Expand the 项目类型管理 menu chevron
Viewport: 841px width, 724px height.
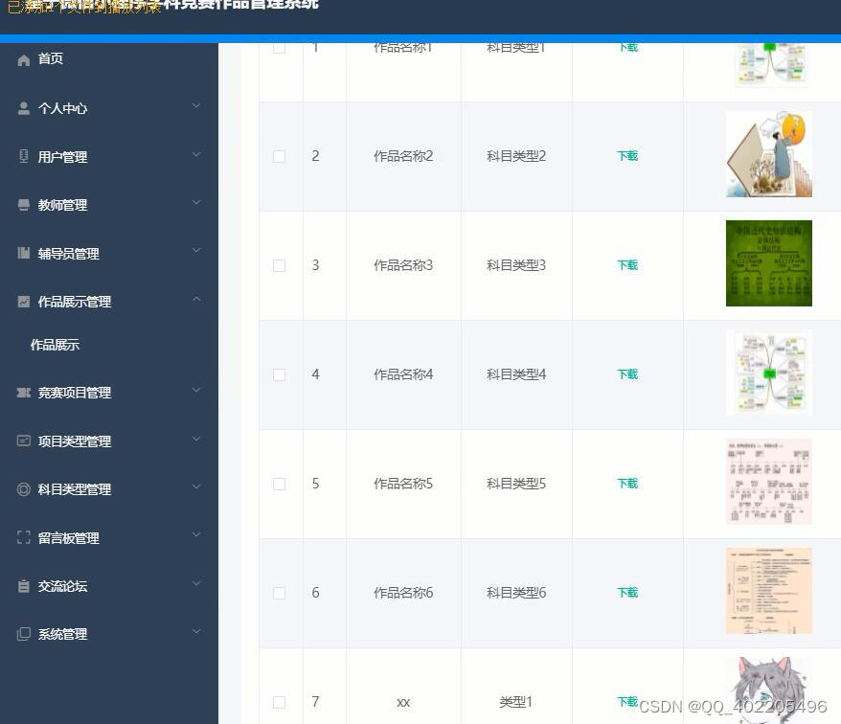[x=197, y=439]
